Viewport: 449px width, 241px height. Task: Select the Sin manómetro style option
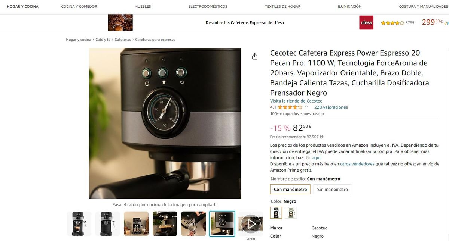click(x=332, y=189)
